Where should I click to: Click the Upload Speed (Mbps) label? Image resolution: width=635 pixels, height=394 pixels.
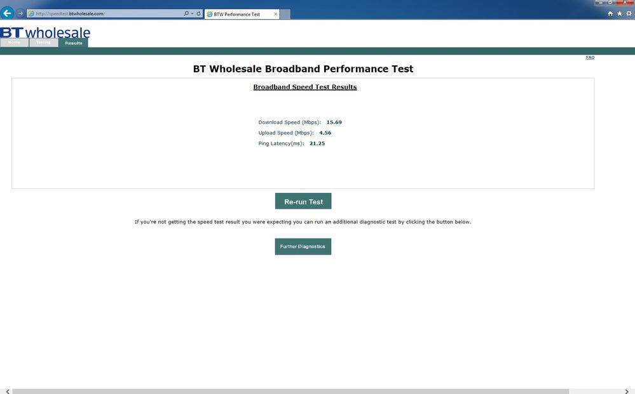click(x=286, y=133)
